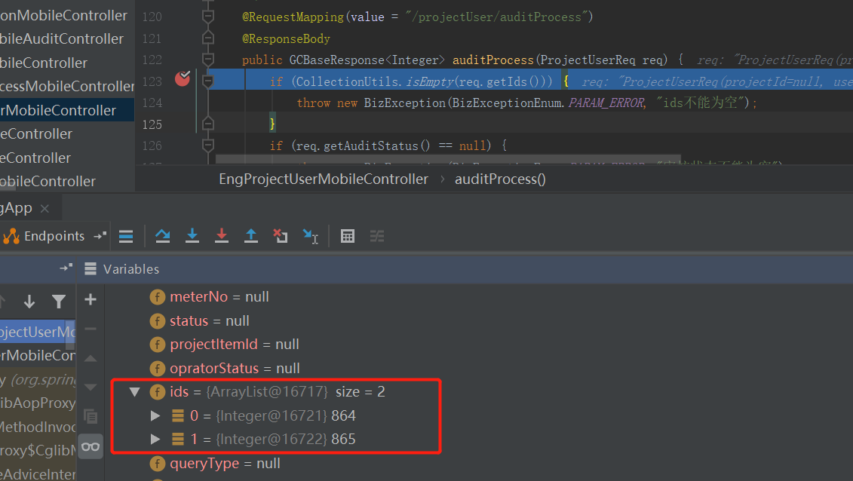Toggle Show Watches glasses icon

(91, 447)
